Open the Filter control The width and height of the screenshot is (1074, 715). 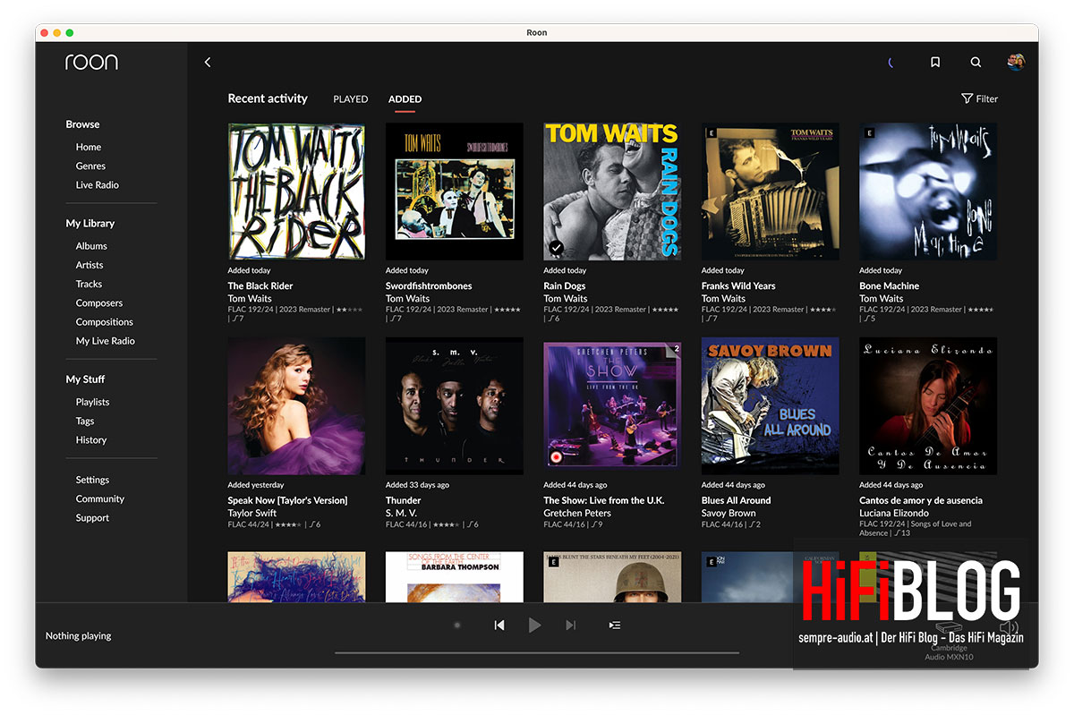(979, 99)
